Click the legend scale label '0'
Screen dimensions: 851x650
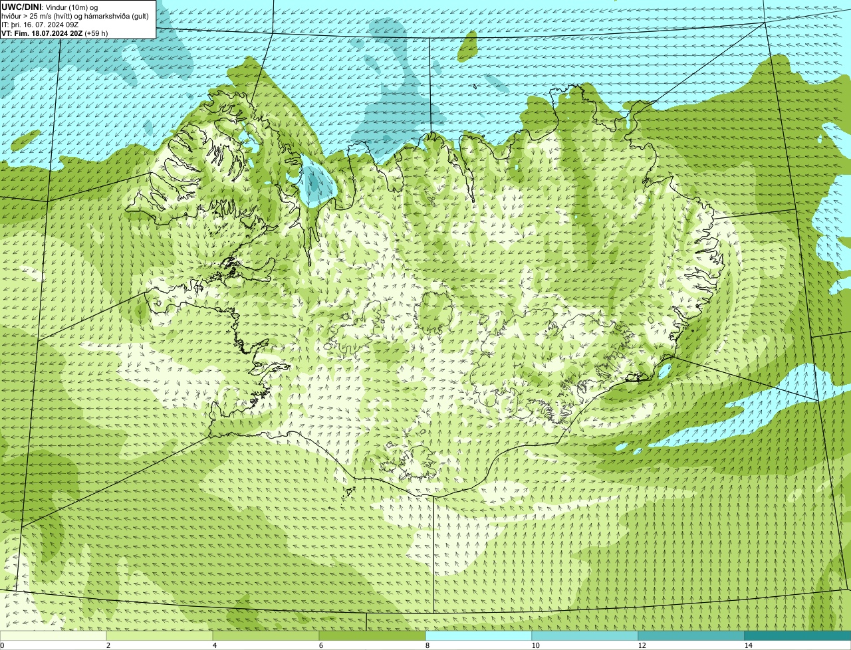coord(2,645)
